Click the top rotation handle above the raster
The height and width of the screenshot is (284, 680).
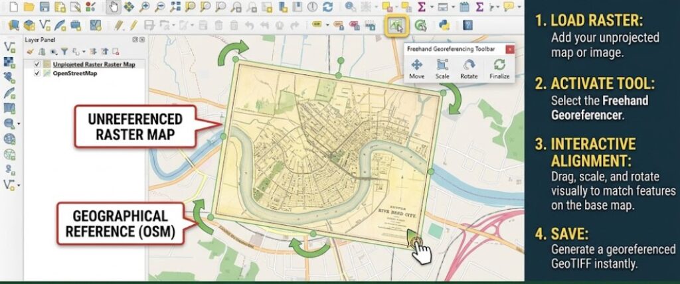click(x=341, y=60)
